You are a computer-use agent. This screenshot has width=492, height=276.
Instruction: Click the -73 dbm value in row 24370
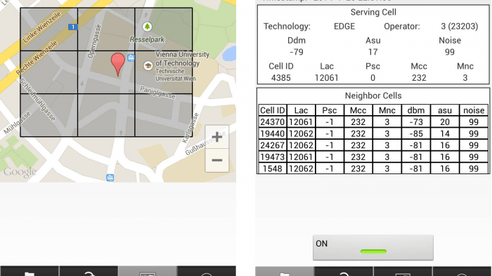tap(416, 122)
